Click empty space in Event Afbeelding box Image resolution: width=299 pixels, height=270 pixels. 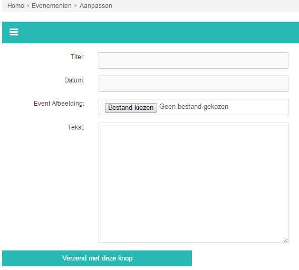[257, 107]
